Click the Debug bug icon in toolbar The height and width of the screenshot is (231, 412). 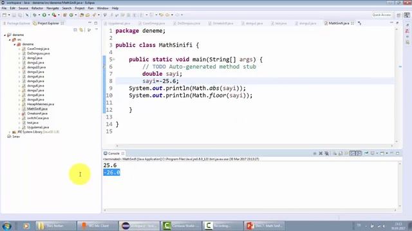(x=34, y=15)
